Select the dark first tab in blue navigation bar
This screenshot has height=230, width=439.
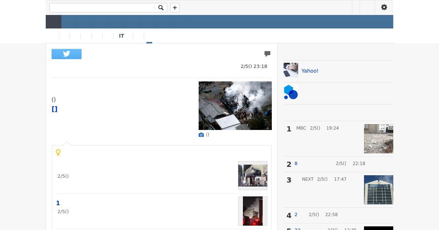(x=53, y=22)
